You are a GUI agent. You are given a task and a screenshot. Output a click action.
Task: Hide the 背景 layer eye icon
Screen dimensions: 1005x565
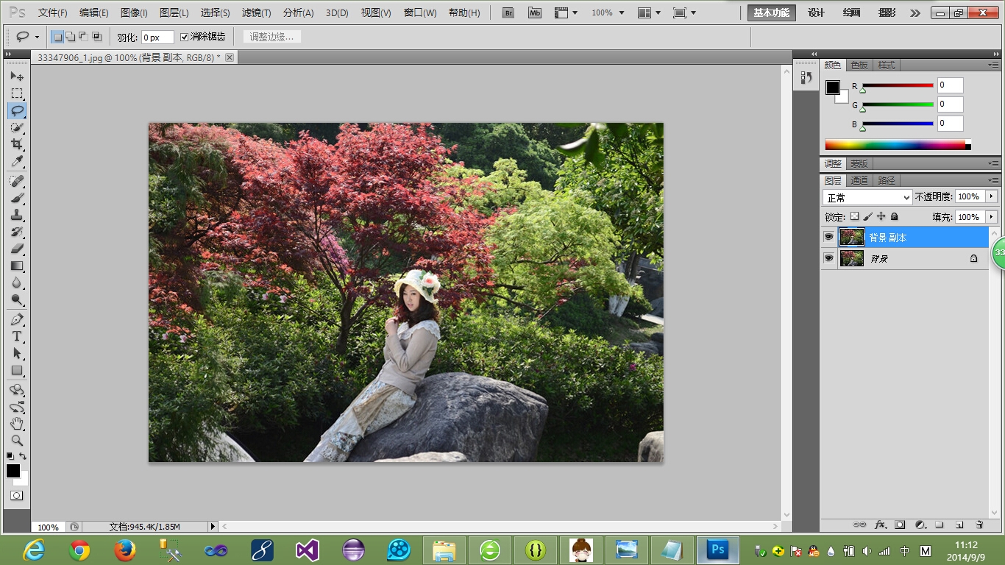pyautogui.click(x=828, y=258)
